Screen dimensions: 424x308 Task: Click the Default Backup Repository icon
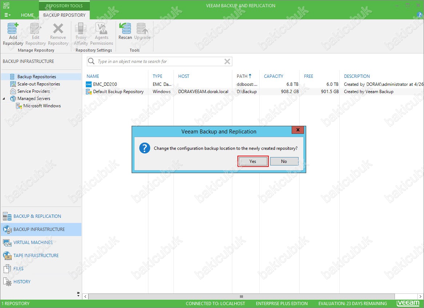tap(89, 92)
